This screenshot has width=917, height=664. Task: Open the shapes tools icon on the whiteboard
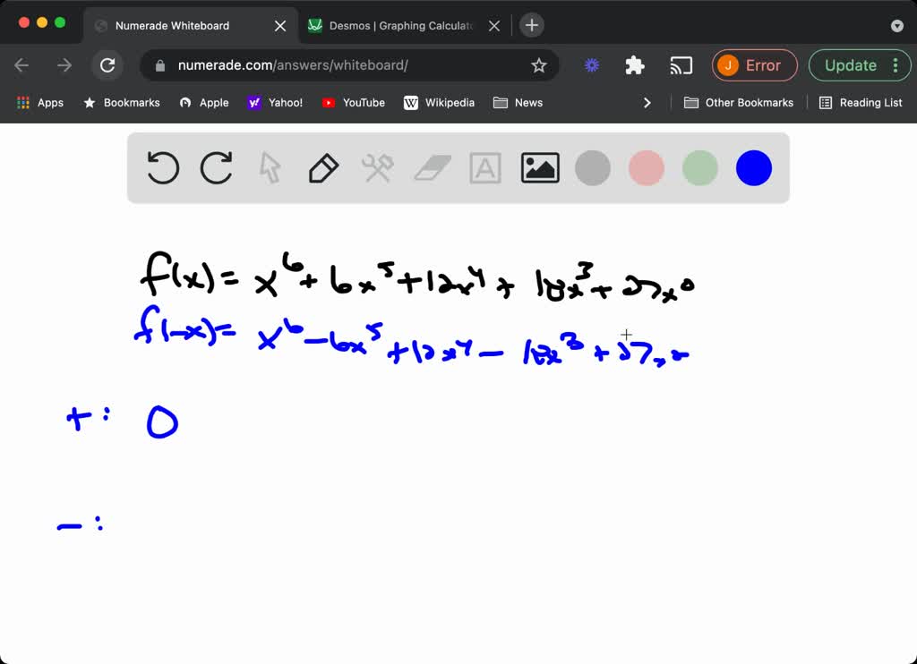click(377, 167)
